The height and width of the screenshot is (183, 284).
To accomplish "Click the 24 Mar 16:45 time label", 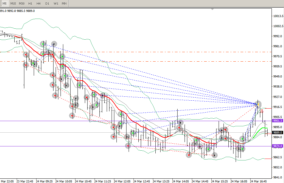I will pos(258,181).
